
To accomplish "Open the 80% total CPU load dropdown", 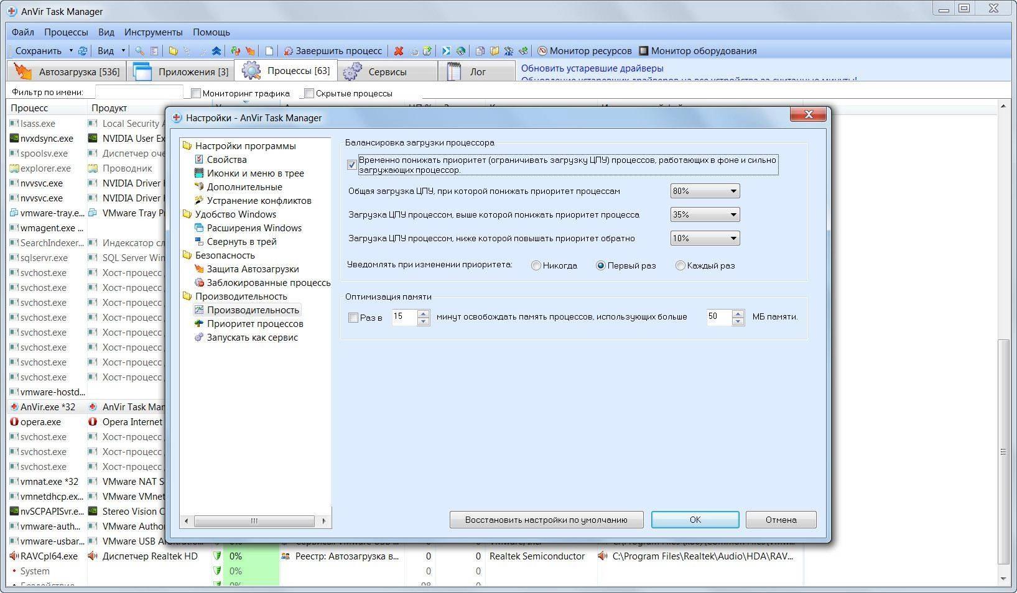I will tap(705, 191).
